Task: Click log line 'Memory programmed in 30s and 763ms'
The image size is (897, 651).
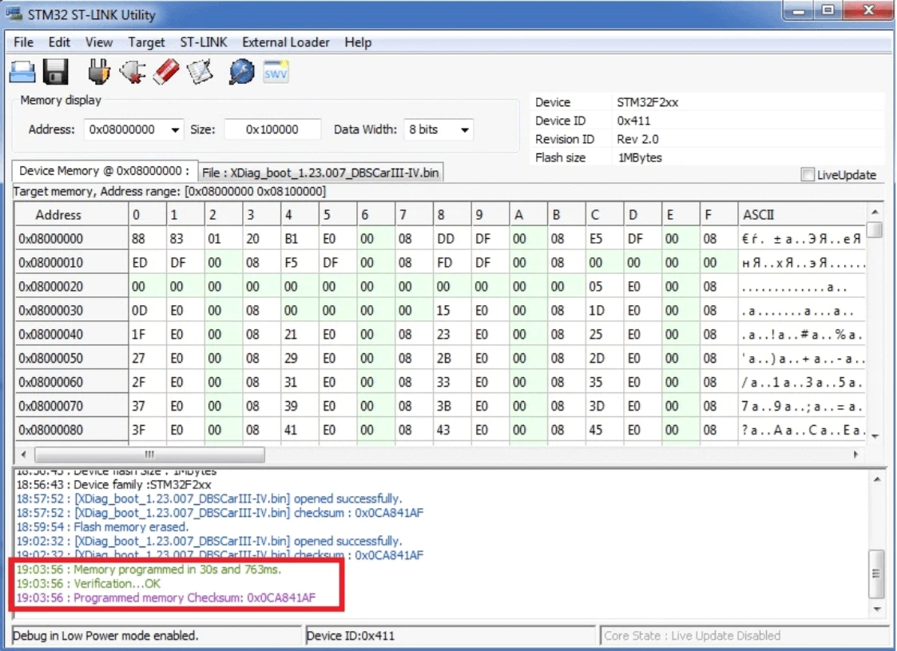Action: coord(149,570)
